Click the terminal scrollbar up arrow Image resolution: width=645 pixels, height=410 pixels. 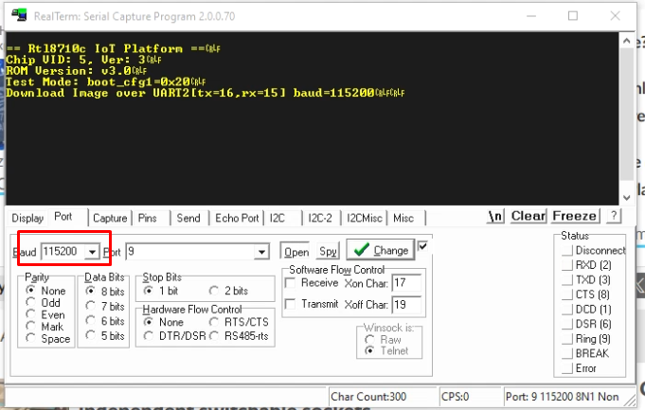[x=626, y=41]
